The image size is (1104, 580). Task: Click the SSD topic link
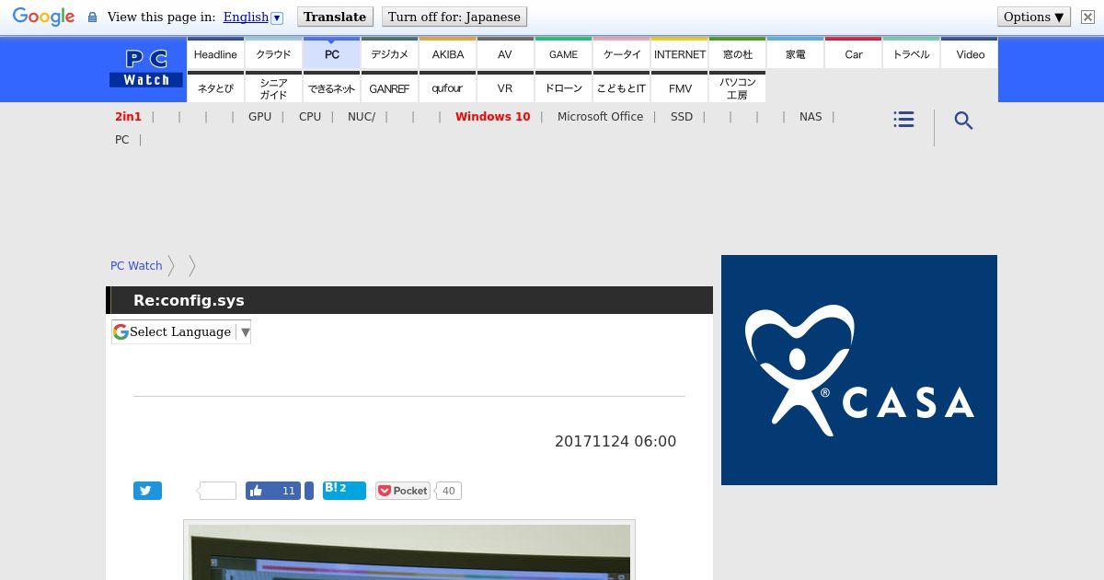[x=682, y=117]
